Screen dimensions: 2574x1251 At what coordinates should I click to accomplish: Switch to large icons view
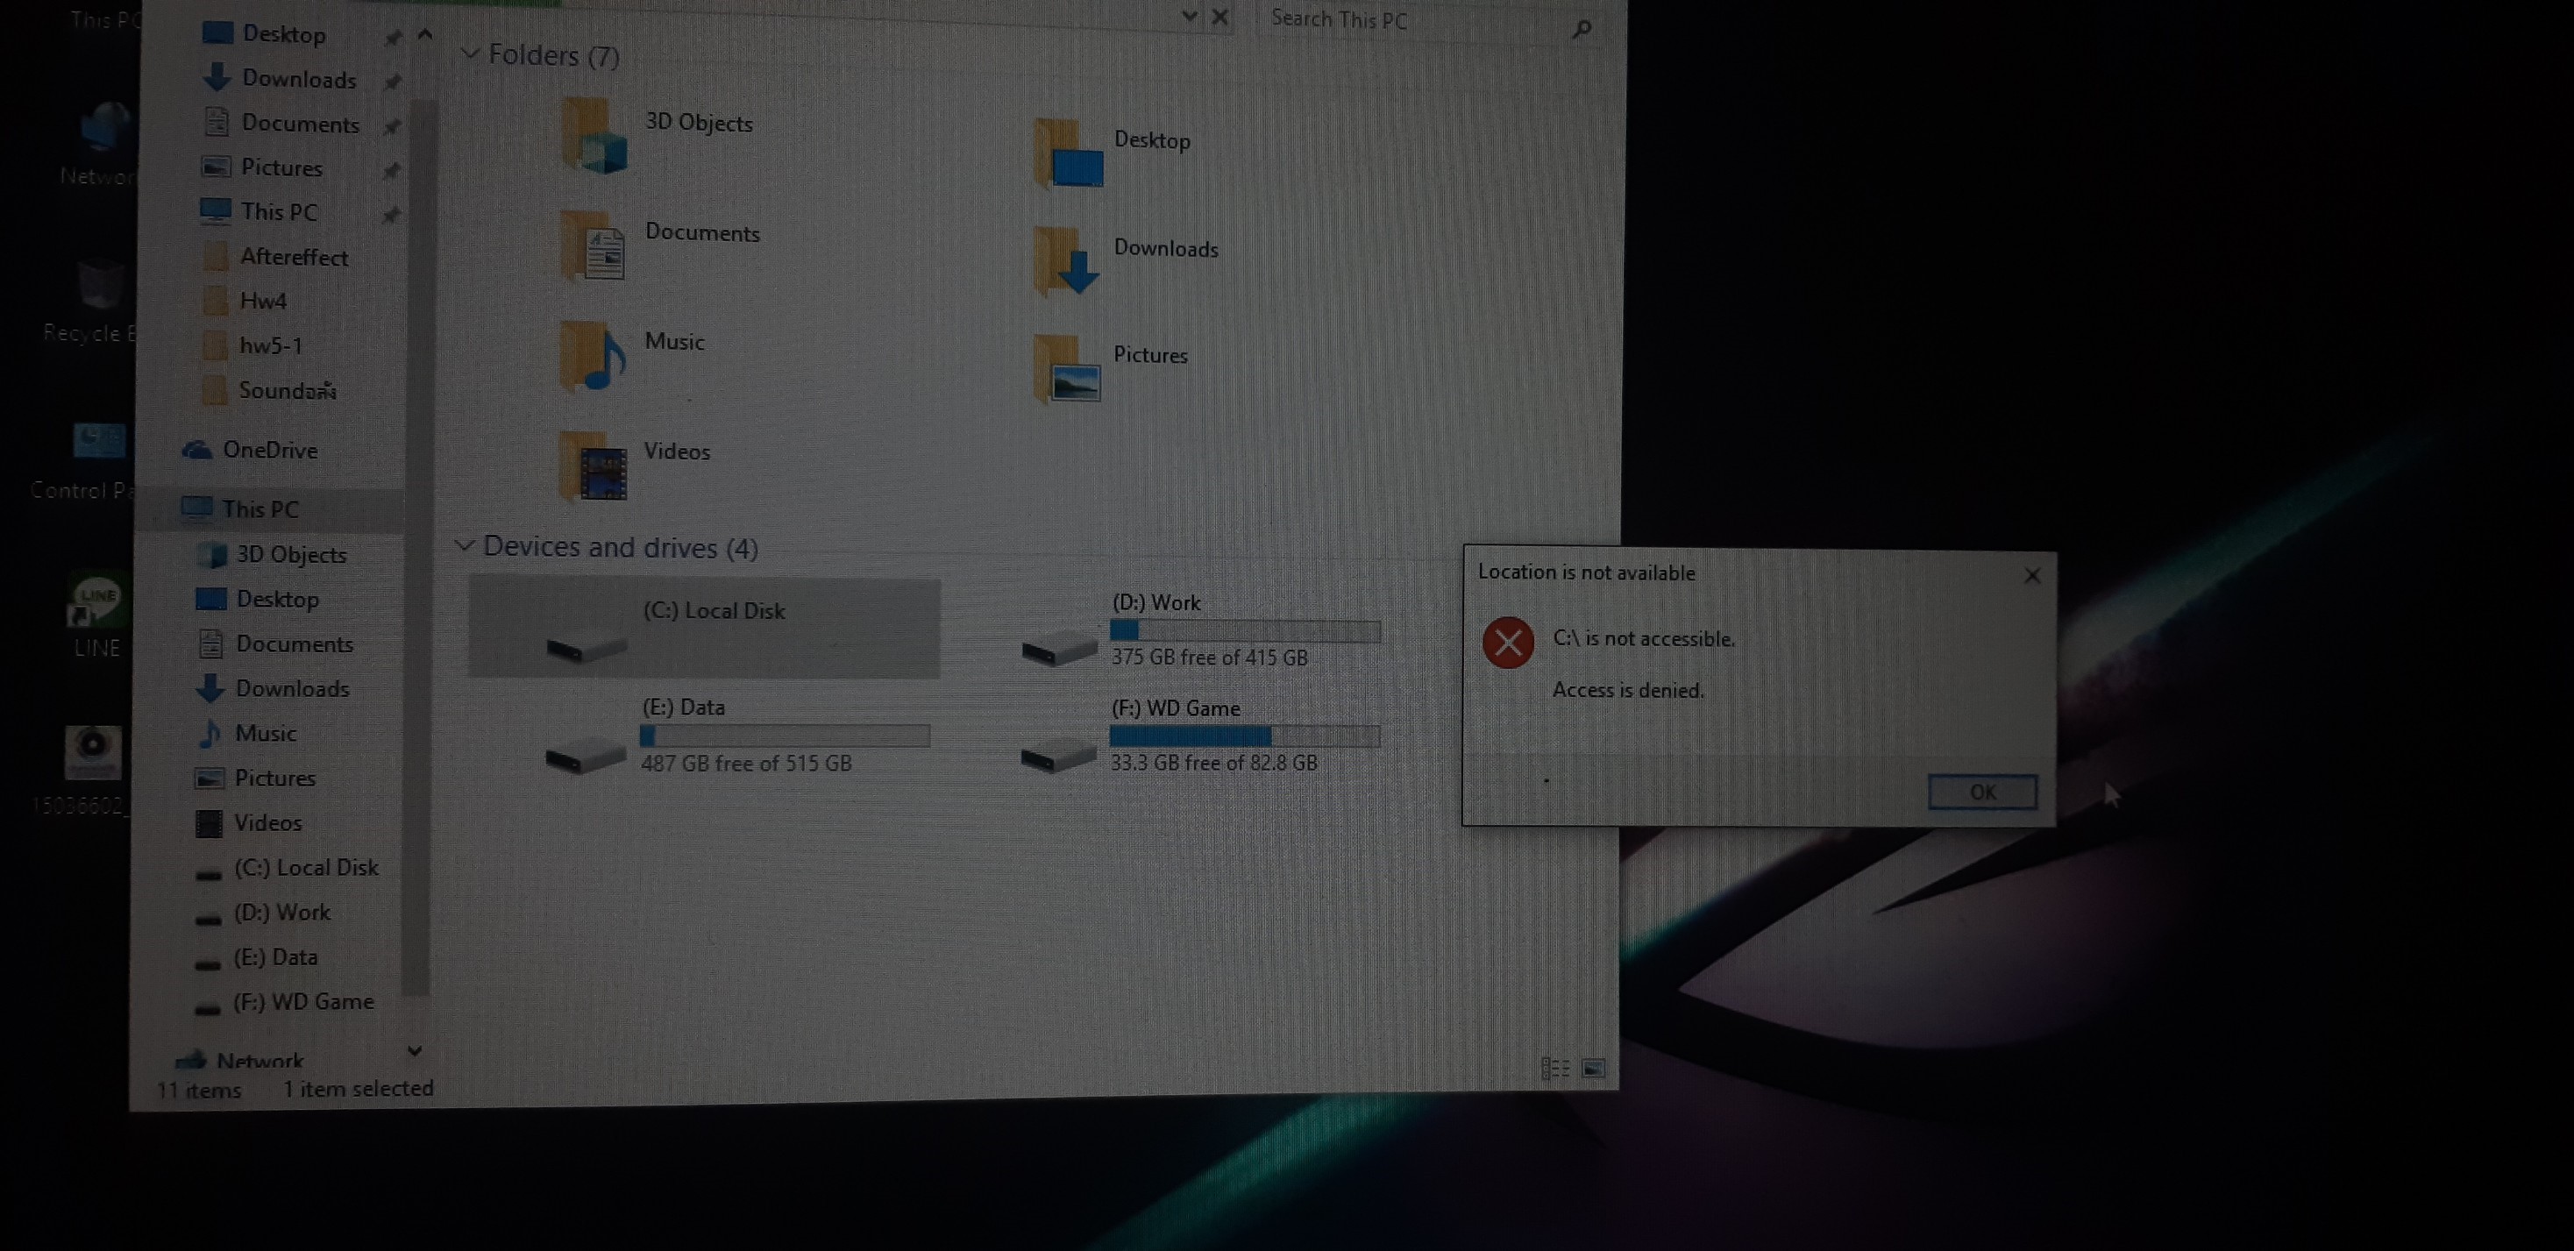pyautogui.click(x=1594, y=1068)
